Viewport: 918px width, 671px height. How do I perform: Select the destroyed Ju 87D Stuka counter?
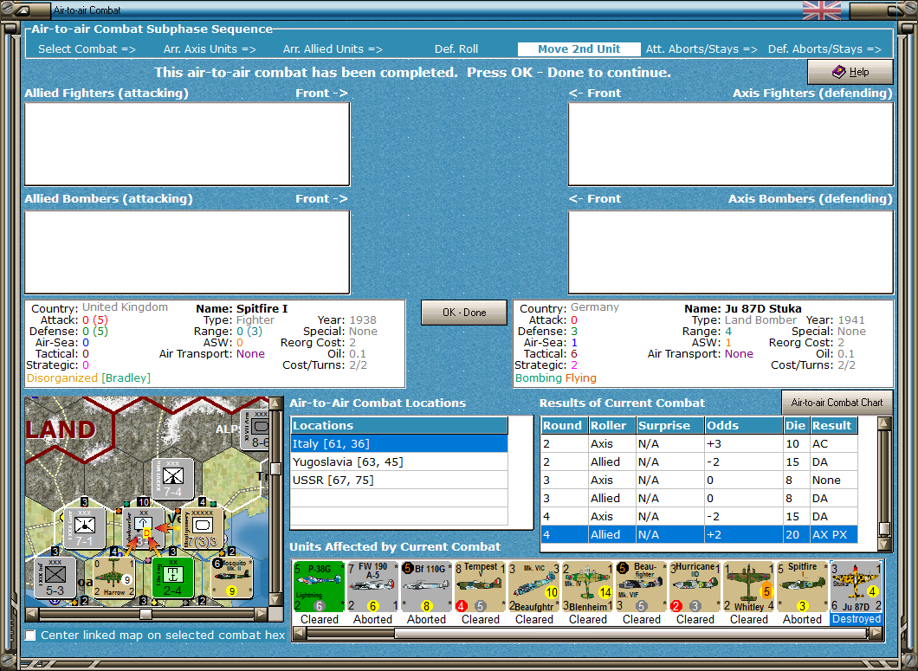click(857, 587)
